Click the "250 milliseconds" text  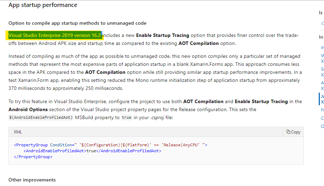click(x=104, y=88)
